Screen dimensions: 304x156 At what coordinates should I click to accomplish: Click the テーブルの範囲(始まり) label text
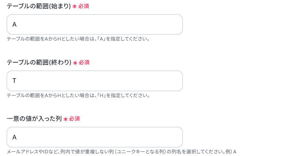(39, 6)
